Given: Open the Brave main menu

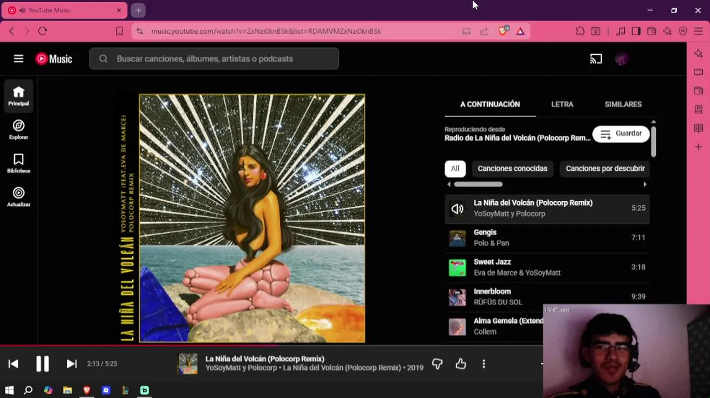Looking at the screenshot, I should [x=698, y=32].
